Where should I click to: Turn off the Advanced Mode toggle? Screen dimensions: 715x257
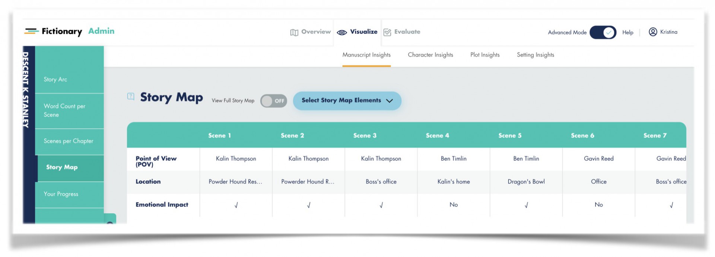click(x=603, y=32)
